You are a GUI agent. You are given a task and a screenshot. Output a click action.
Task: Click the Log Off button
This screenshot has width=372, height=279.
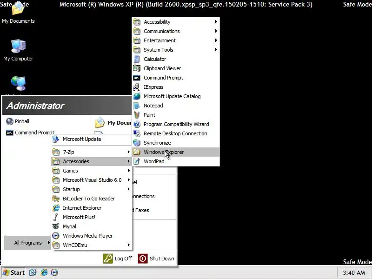click(x=118, y=259)
